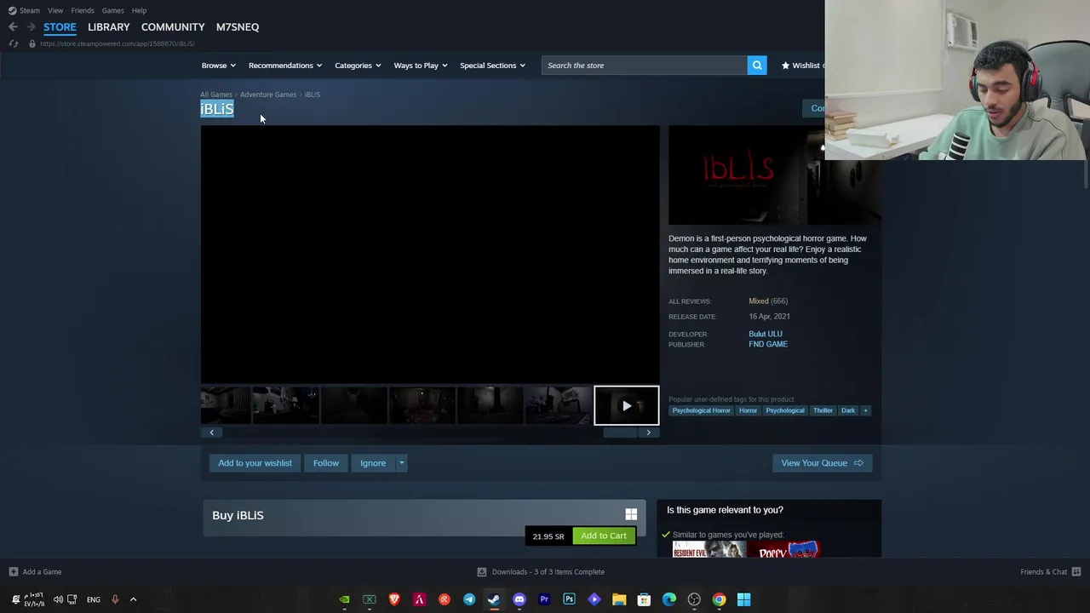Open publisher FND GAME link
Screen dimensions: 1090x613
coord(768,344)
